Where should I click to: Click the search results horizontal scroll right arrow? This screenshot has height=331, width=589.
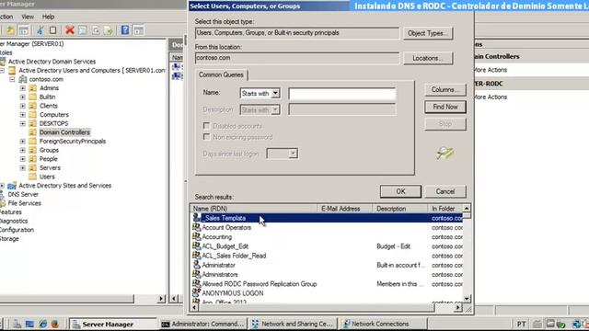[x=457, y=307]
